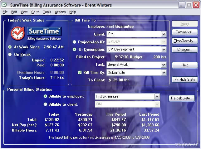The image size is (201, 149).
Task: Open the Go to menu
Action: coord(35,12)
